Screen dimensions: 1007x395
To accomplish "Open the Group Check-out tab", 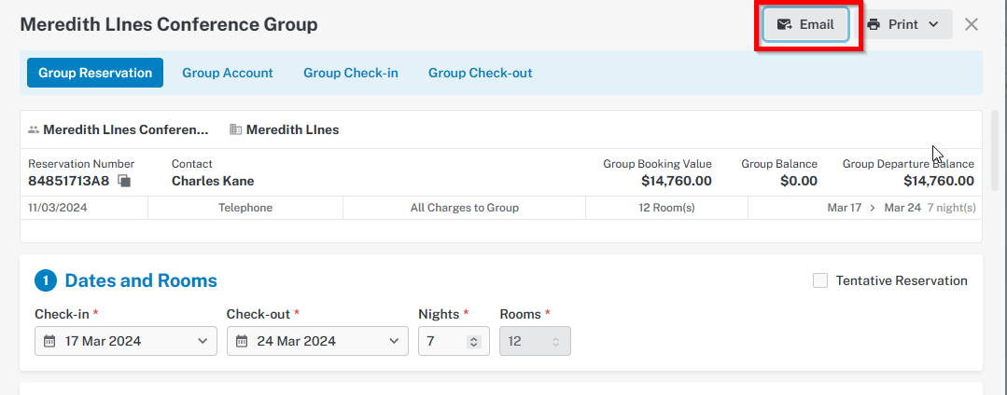I will click(x=481, y=73).
